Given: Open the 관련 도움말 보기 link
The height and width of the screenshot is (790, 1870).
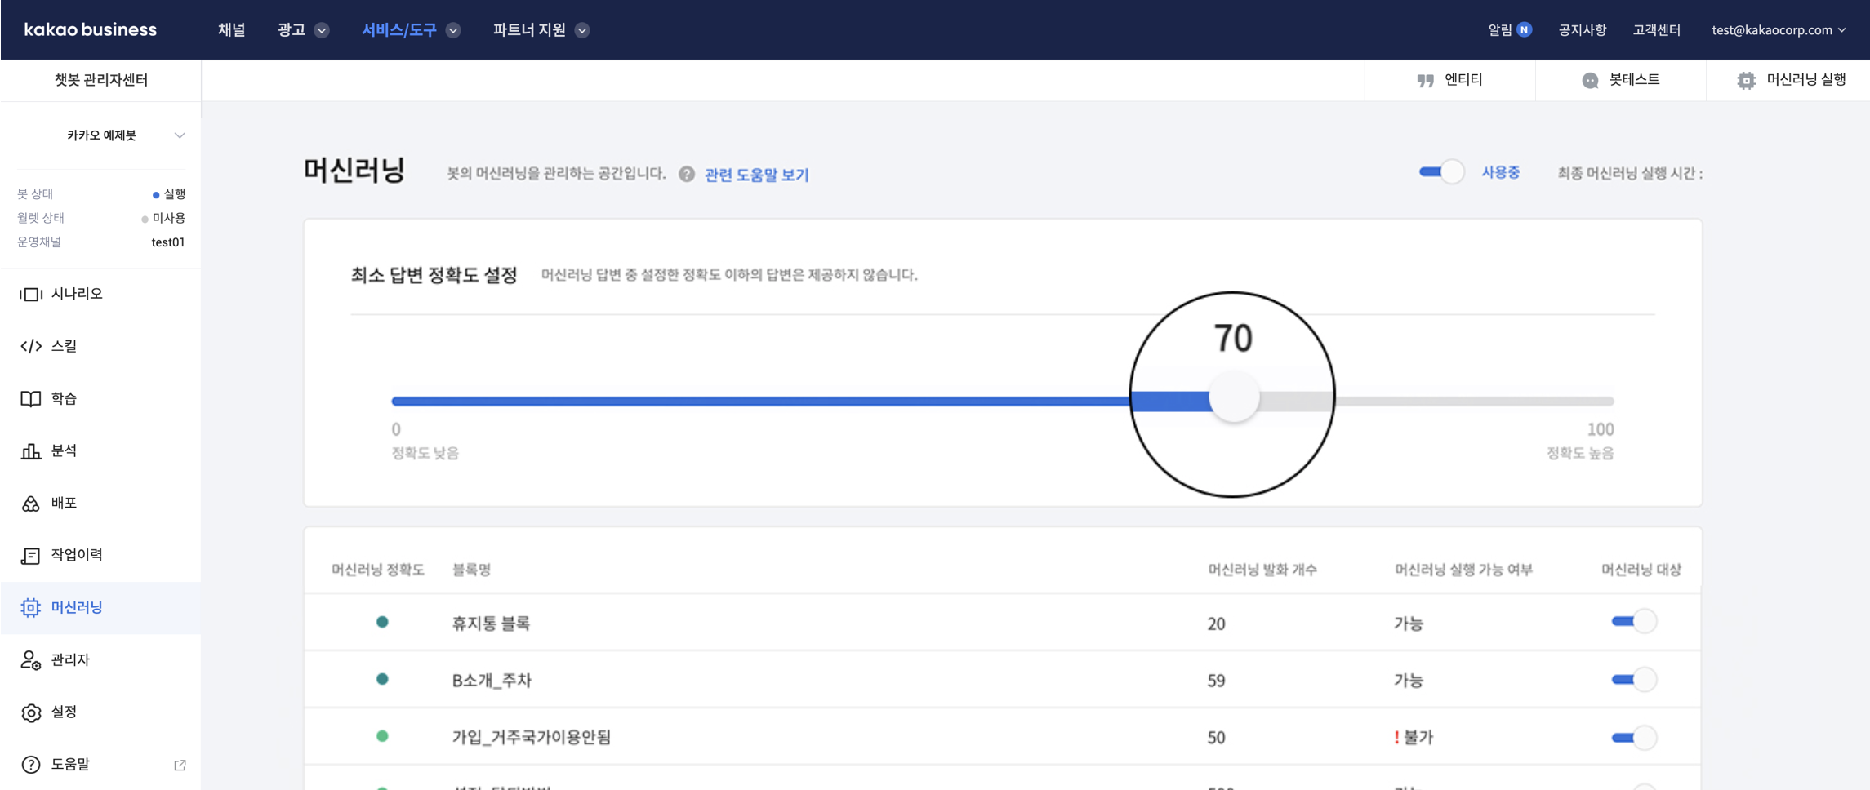Looking at the screenshot, I should 756,175.
